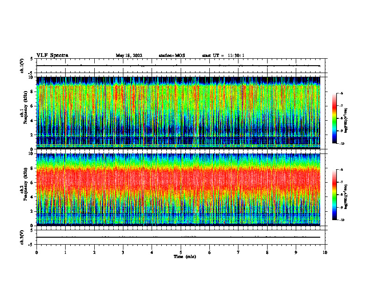Screen dimensions: 366x283
Task: Click the "-10" label on ch.2 colorbar
Action: tap(342, 220)
